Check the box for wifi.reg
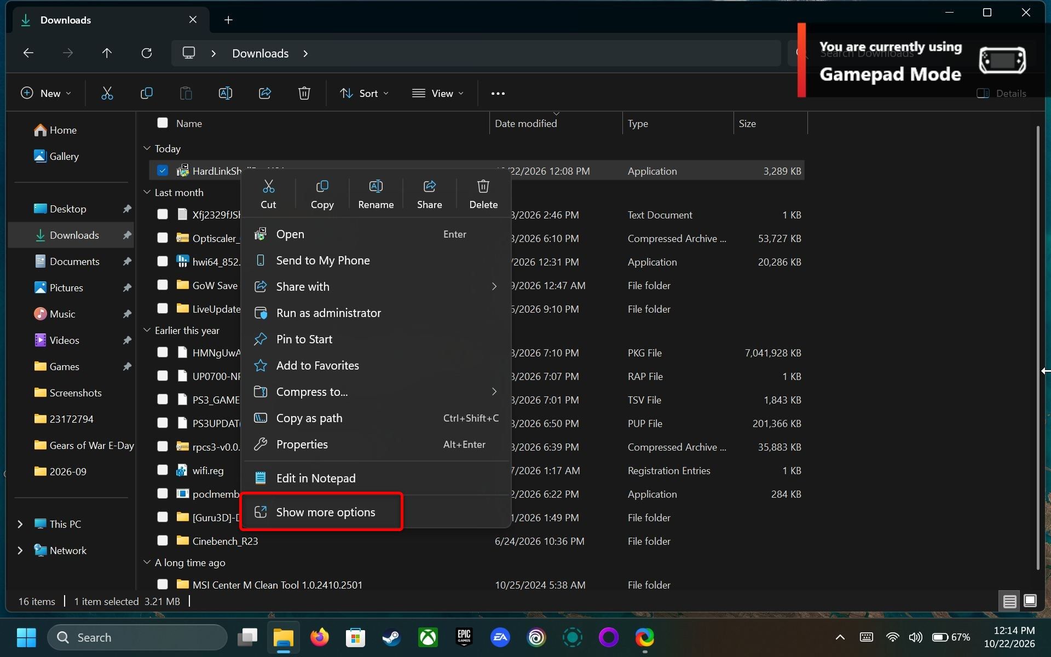This screenshot has width=1051, height=657. tap(162, 470)
